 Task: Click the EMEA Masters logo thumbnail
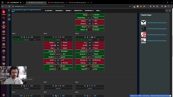point(144,41)
